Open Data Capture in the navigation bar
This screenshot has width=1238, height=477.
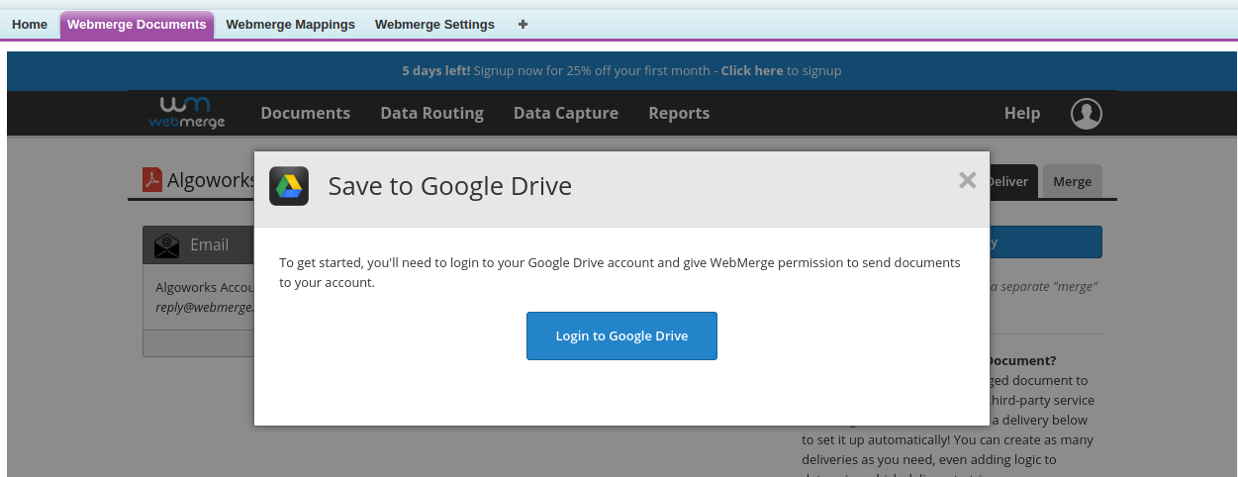pyautogui.click(x=565, y=113)
